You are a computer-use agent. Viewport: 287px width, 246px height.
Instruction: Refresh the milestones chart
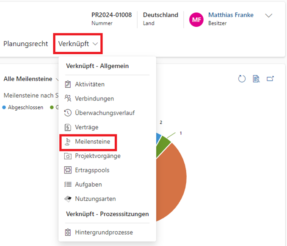click(x=242, y=79)
